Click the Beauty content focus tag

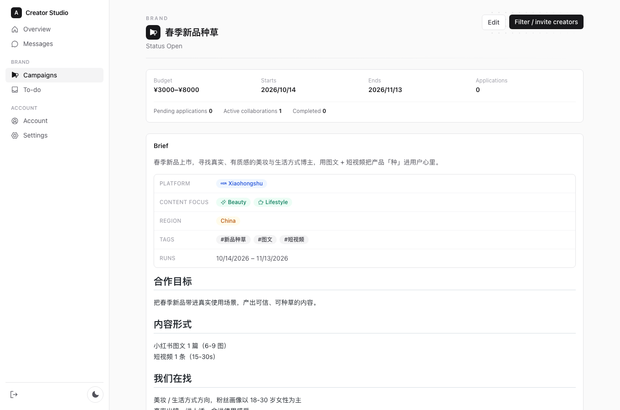(233, 202)
